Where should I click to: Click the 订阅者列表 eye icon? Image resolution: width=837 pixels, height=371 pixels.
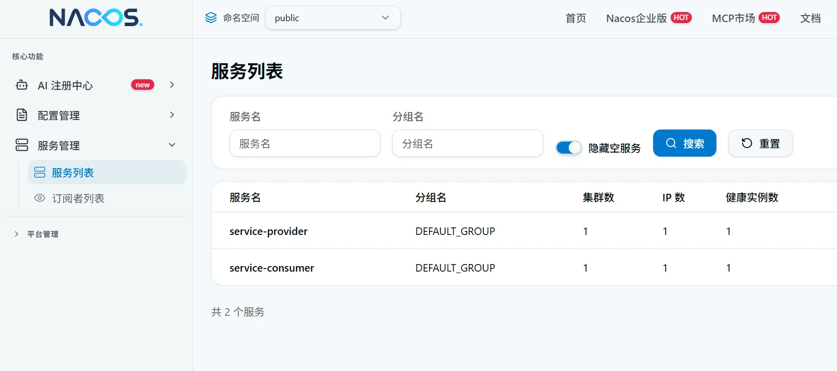click(x=40, y=198)
